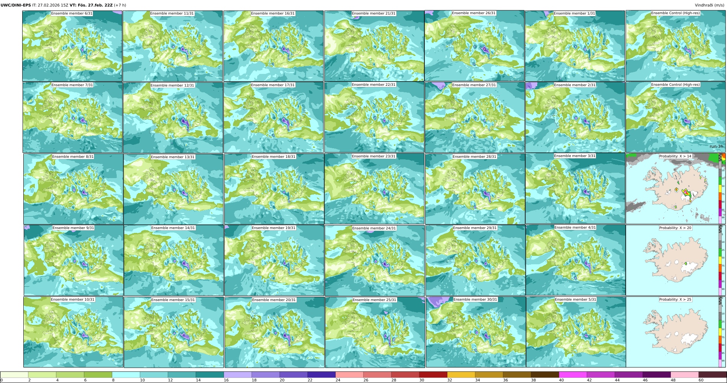Screen dimensions: 727x383
Task: Click the 'Ensemble member 29/31' label
Action: tap(475, 228)
